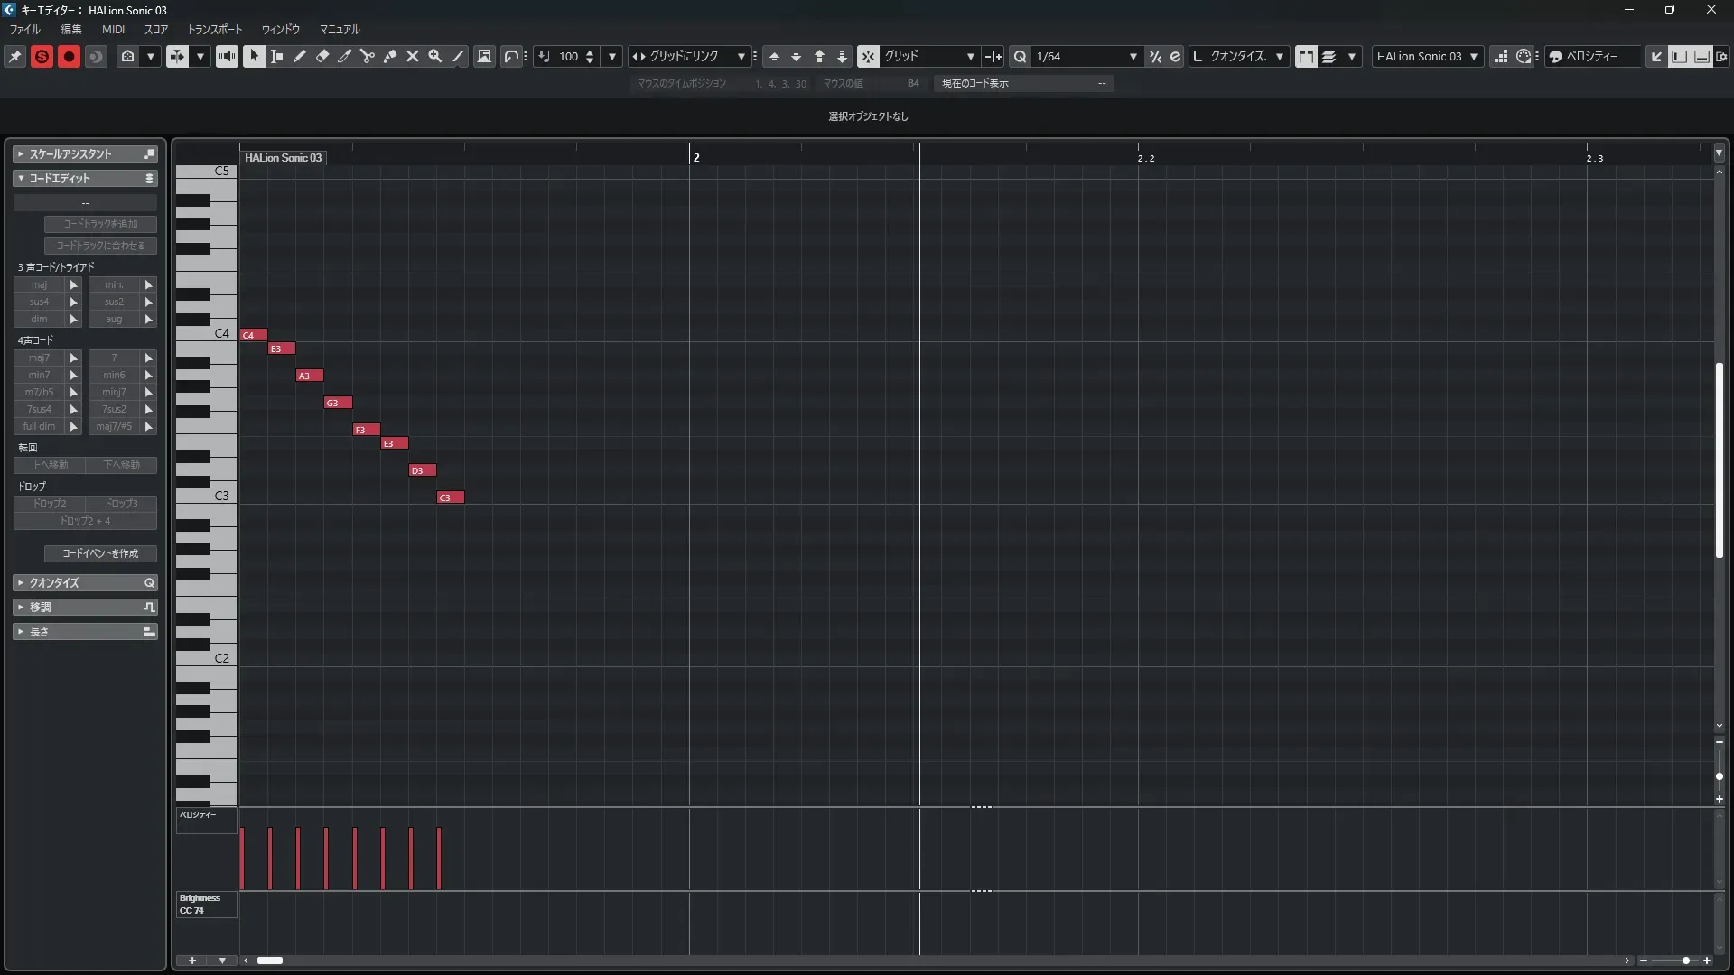Open the quantize preset 1/64 dropdown

tap(1133, 56)
